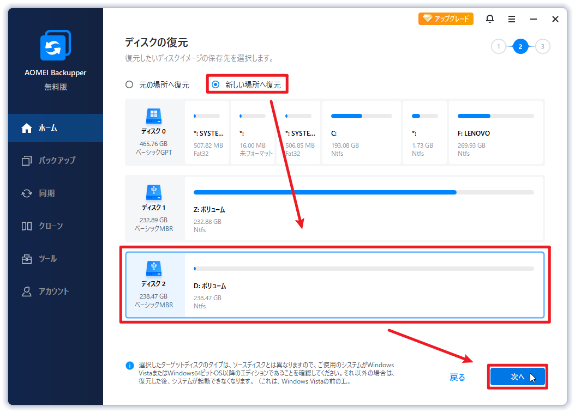Click the 無料版 label under the logo

click(55, 87)
